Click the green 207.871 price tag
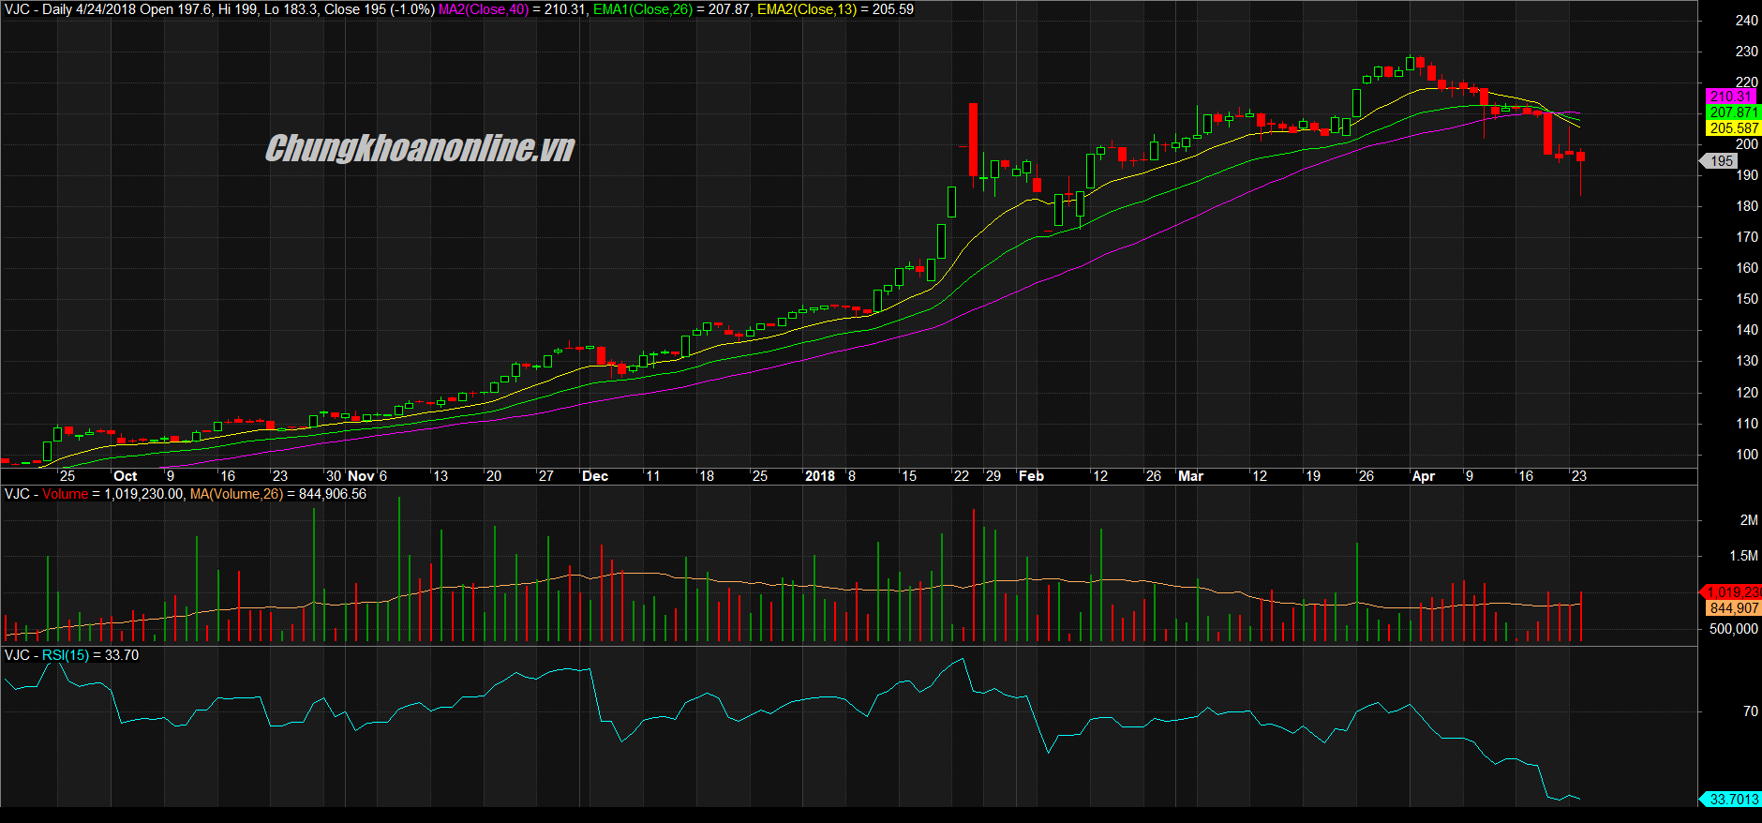The width and height of the screenshot is (1762, 823). tap(1733, 112)
